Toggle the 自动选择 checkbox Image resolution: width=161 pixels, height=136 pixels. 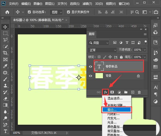point(29,12)
